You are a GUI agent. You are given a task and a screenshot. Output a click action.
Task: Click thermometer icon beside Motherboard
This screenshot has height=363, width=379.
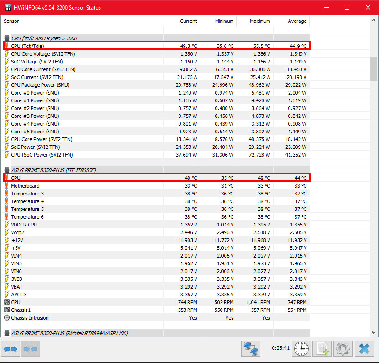pos(6,185)
